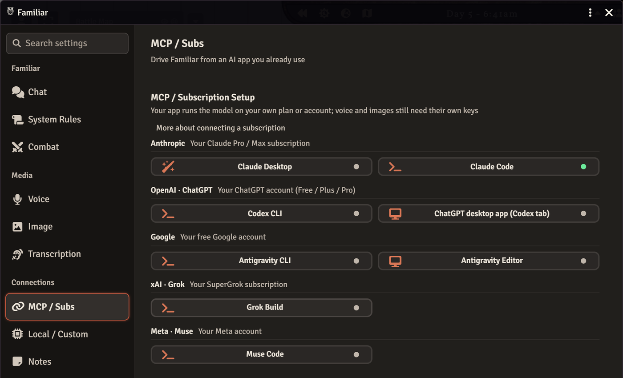The width and height of the screenshot is (623, 378).
Task: Close the Familiar settings window
Action: point(609,12)
